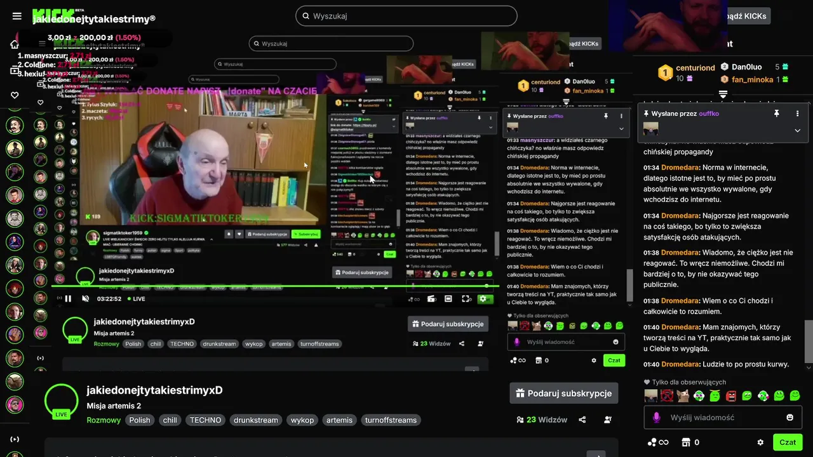This screenshot has width=813, height=457.
Task: Click the share icon next to the mid-sized 23 Widzów
Action: coord(462,343)
